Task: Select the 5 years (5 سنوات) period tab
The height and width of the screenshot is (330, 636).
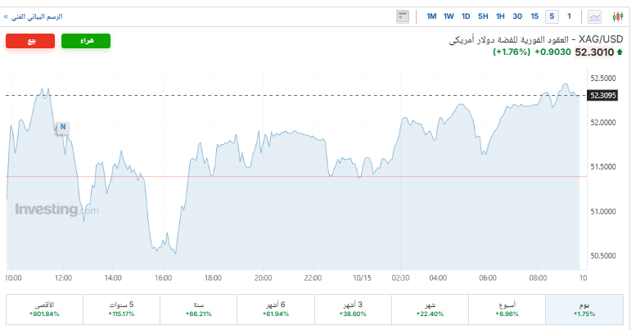Action: pyautogui.click(x=122, y=309)
